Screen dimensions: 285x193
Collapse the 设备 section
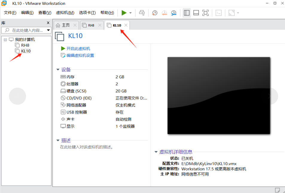[x=58, y=69]
